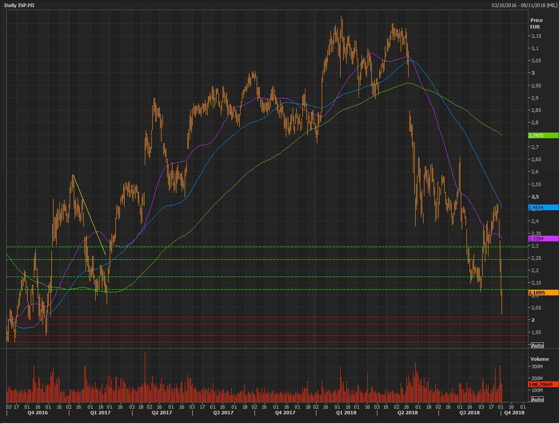Click the bold 2,5 price axis tick
Image resolution: width=560 pixels, height=424 pixels.
click(x=535, y=197)
